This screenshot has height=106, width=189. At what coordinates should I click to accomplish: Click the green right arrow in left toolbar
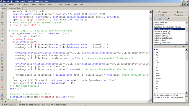[2, 47]
